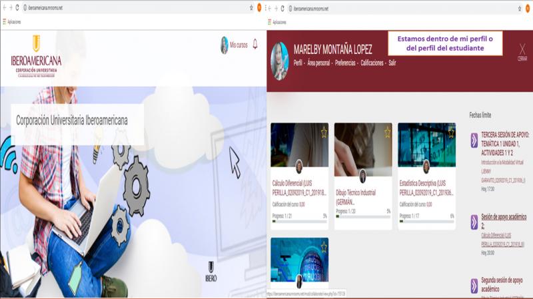Image resolution: width=533 pixels, height=299 pixels.
Task: Toggle favorite star on fourth course card
Action: coord(324,247)
